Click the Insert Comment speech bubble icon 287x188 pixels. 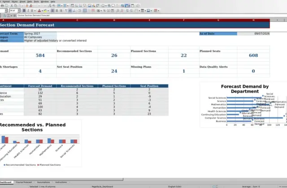click(x=113, y=6)
